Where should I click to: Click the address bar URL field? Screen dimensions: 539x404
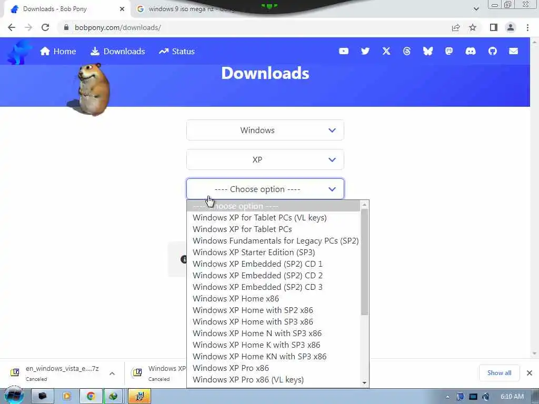click(254, 27)
